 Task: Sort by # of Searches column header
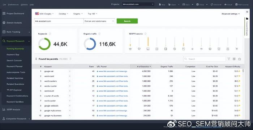[x=144, y=67]
